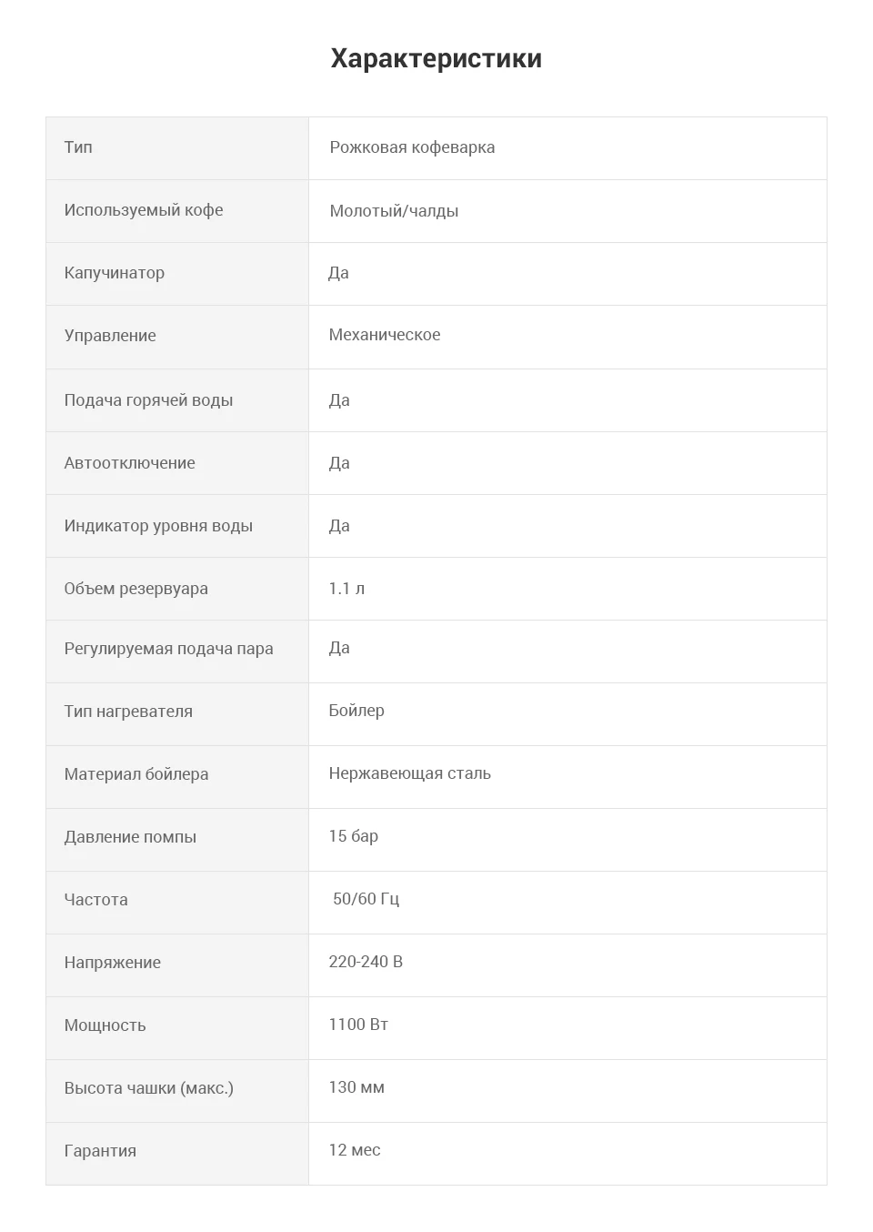Screen dimensions: 873x1232
Task: Select the Капучинатор row label
Action: 115,273
